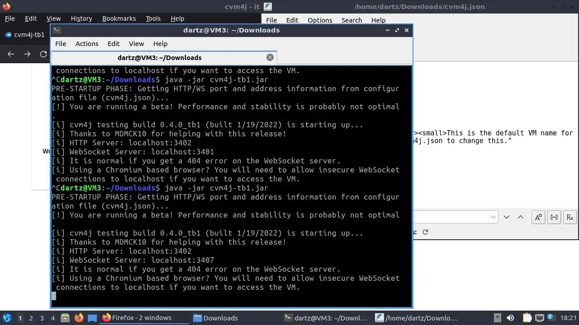Viewport: 579px width, 325px height.
Task: Open text editor File menu
Action: click(271, 20)
